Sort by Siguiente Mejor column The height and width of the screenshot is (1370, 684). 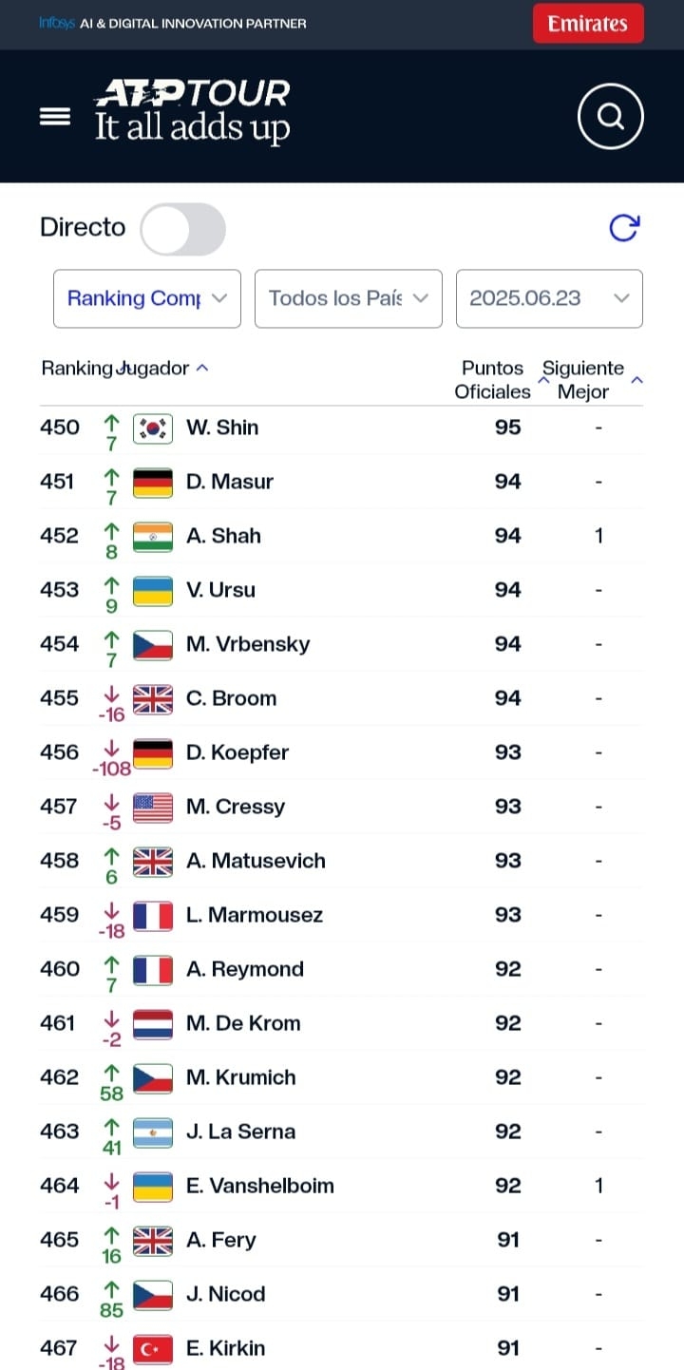click(x=585, y=379)
